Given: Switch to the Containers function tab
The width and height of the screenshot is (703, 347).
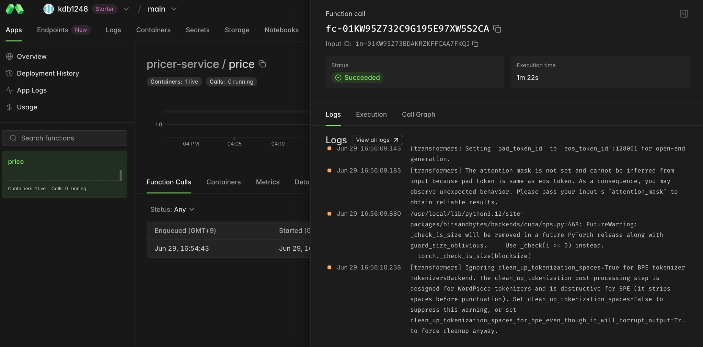Looking at the screenshot, I should 223,182.
